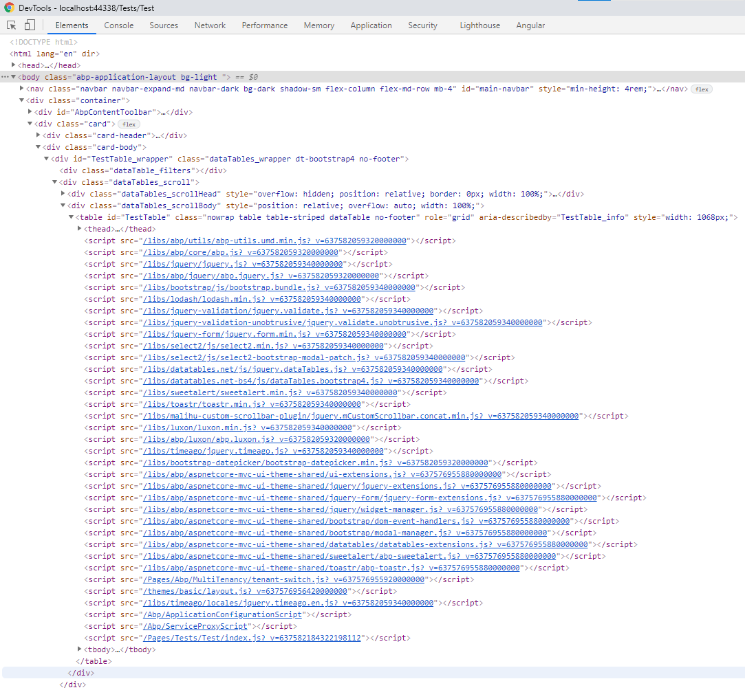Expand the head element
745x690 pixels.
(13, 65)
